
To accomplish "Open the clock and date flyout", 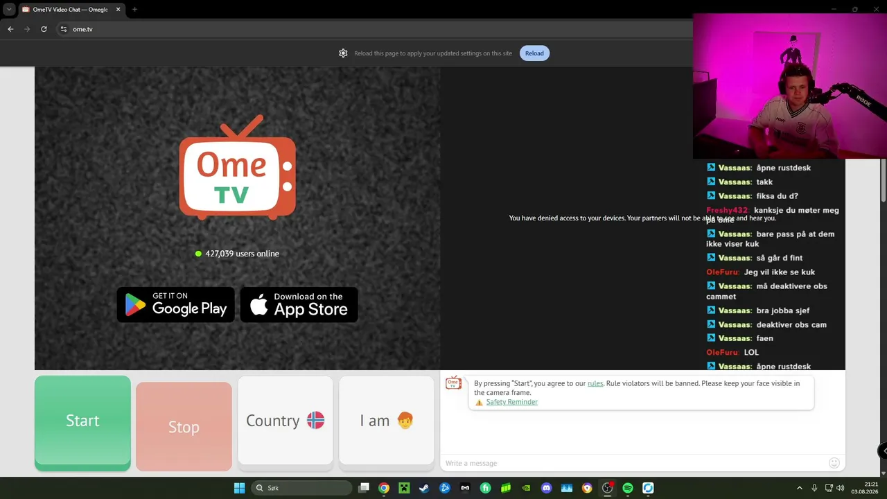I will point(865,488).
